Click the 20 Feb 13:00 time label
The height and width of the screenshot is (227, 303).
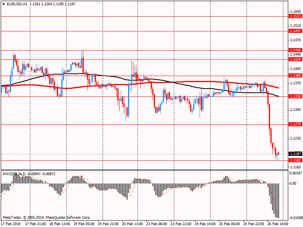(132, 224)
